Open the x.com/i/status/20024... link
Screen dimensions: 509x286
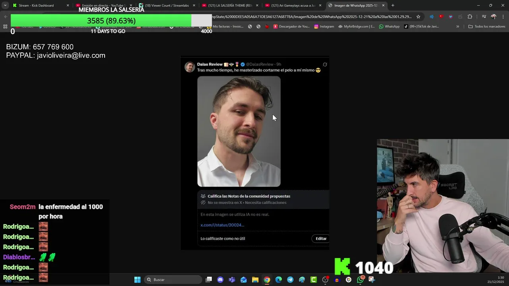(222, 225)
